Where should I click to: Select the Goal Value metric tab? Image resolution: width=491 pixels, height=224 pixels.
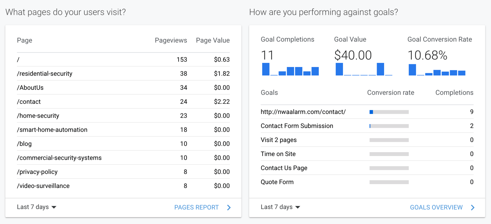(x=350, y=39)
